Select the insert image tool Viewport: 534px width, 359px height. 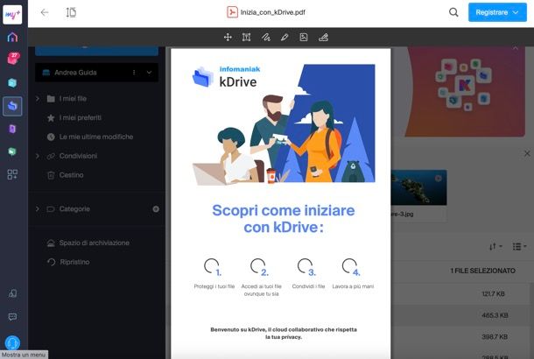[x=304, y=37]
